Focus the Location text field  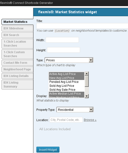click(x=66, y=120)
